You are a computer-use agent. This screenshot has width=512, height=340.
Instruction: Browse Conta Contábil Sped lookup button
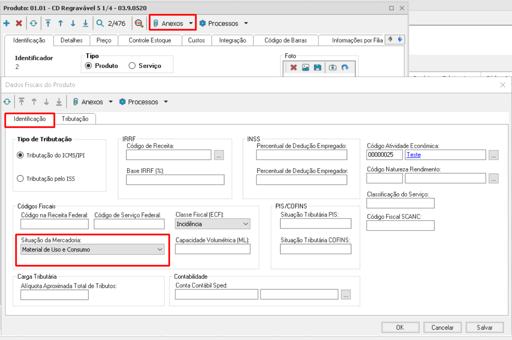(x=346, y=294)
